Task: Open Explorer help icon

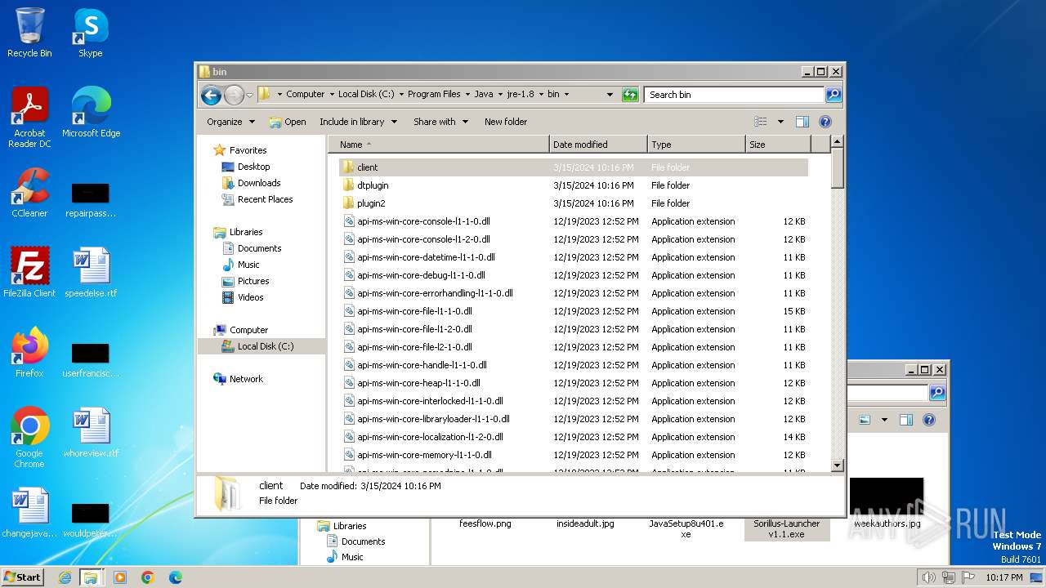Action: 825,122
